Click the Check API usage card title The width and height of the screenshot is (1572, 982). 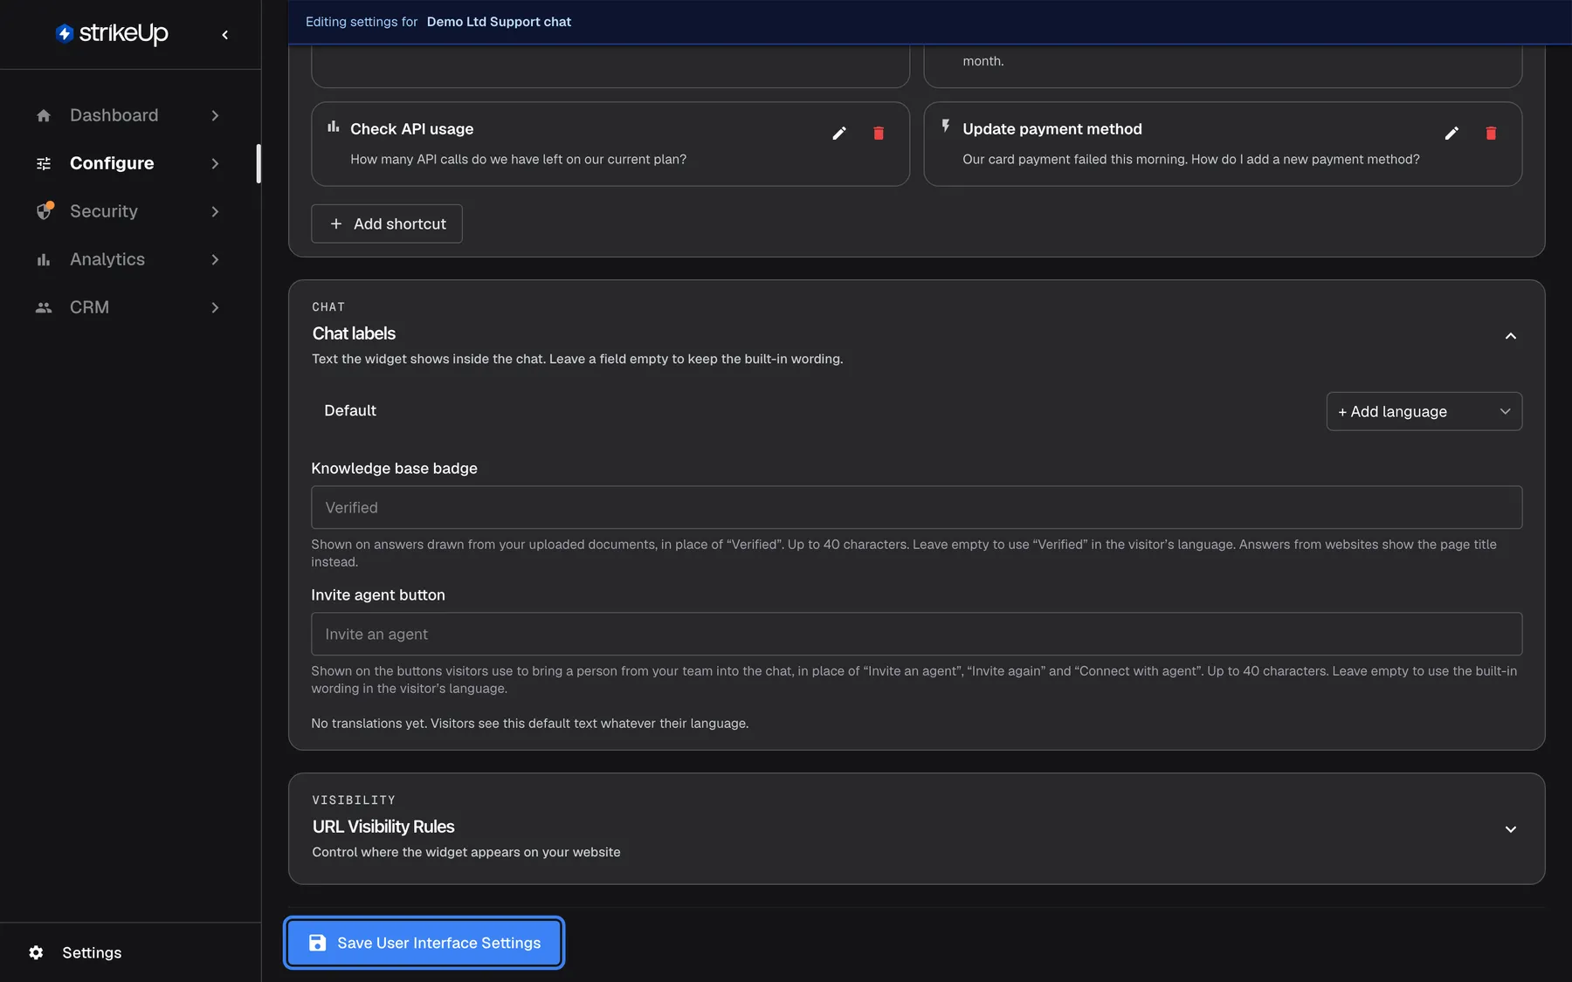tap(412, 129)
